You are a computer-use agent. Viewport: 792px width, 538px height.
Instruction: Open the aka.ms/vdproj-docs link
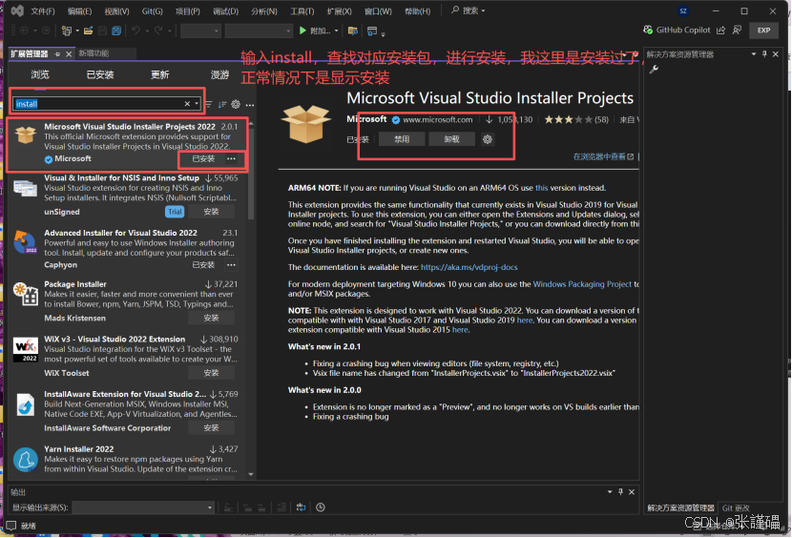[469, 267]
